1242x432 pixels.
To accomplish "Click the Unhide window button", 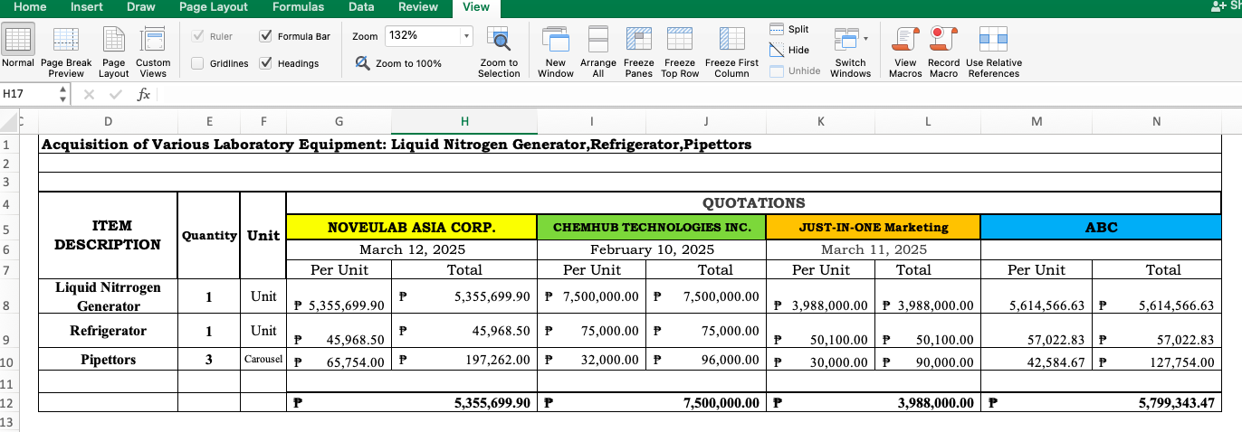I will pyautogui.click(x=795, y=70).
